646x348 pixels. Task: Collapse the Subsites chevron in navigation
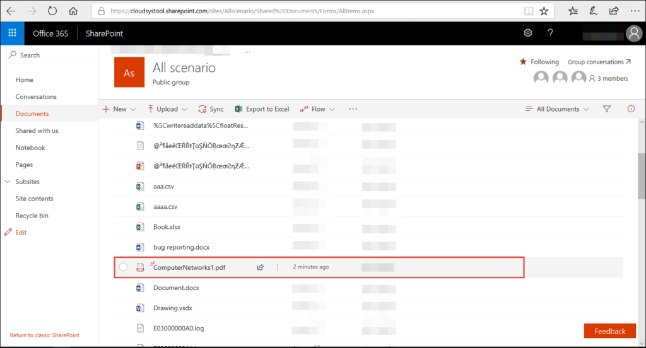pyautogui.click(x=8, y=182)
